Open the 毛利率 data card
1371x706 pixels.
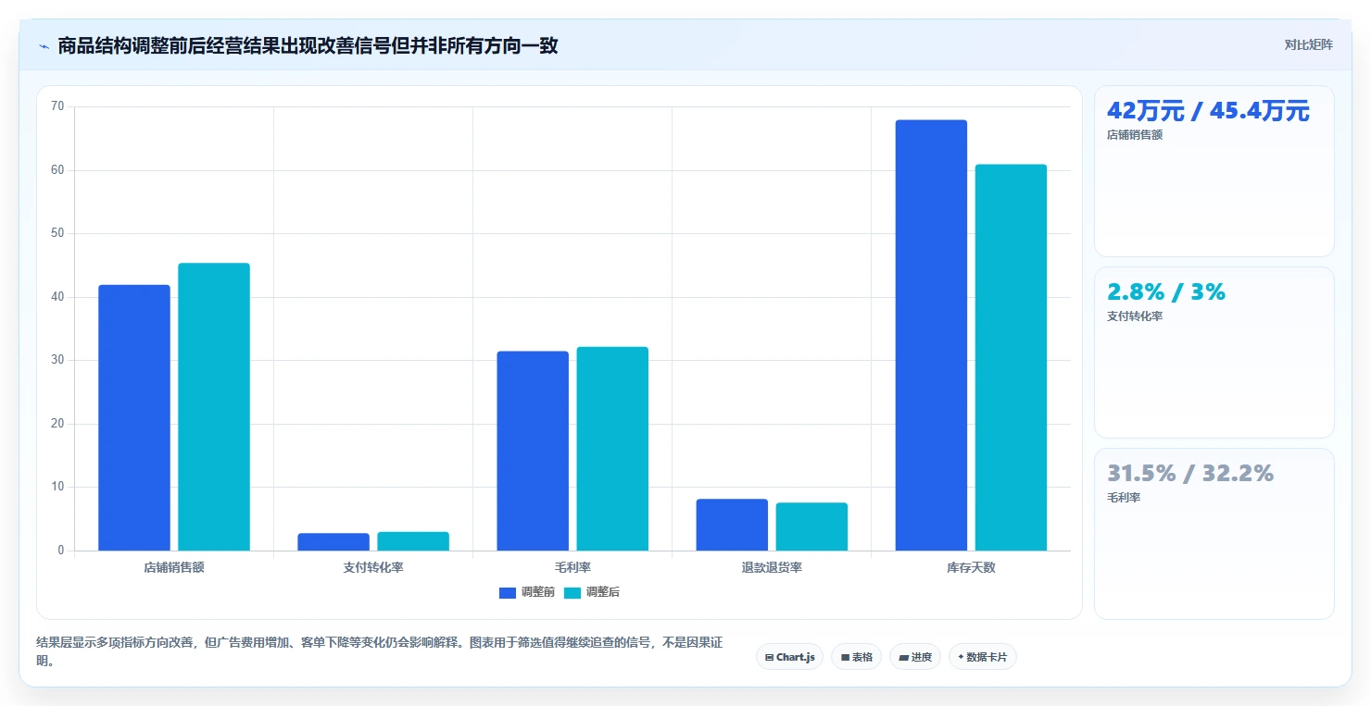point(1214,534)
